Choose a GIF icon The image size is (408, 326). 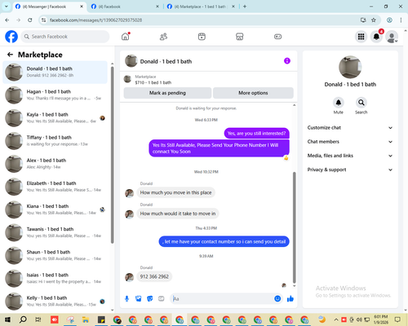162,299
